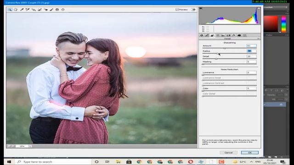This screenshot has height=165, width=294.
Task: Click the Color noise reduction slider handle
Action: point(203,91)
